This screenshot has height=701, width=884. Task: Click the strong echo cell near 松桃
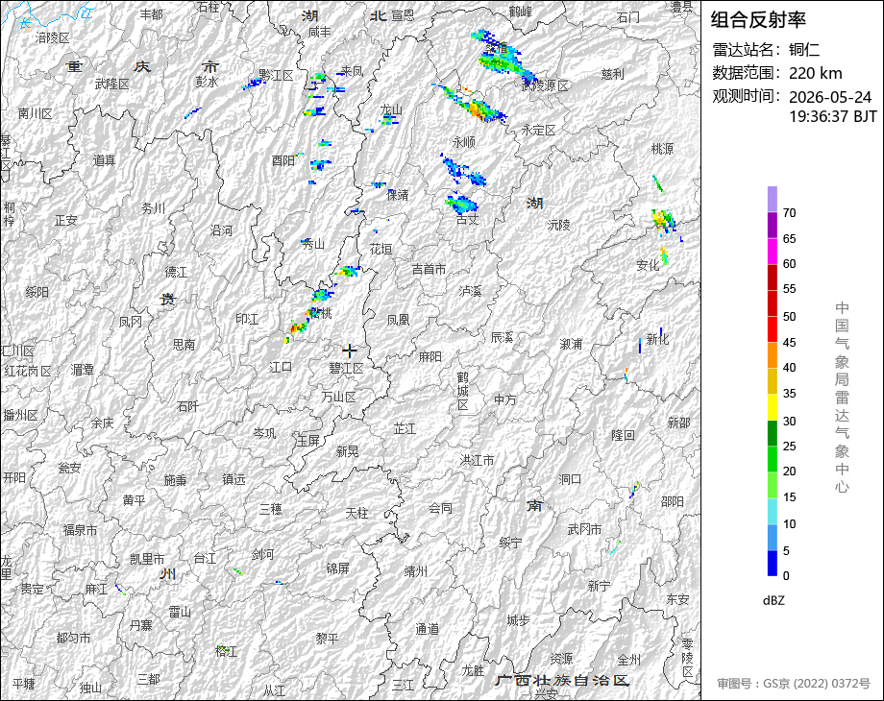(x=298, y=326)
